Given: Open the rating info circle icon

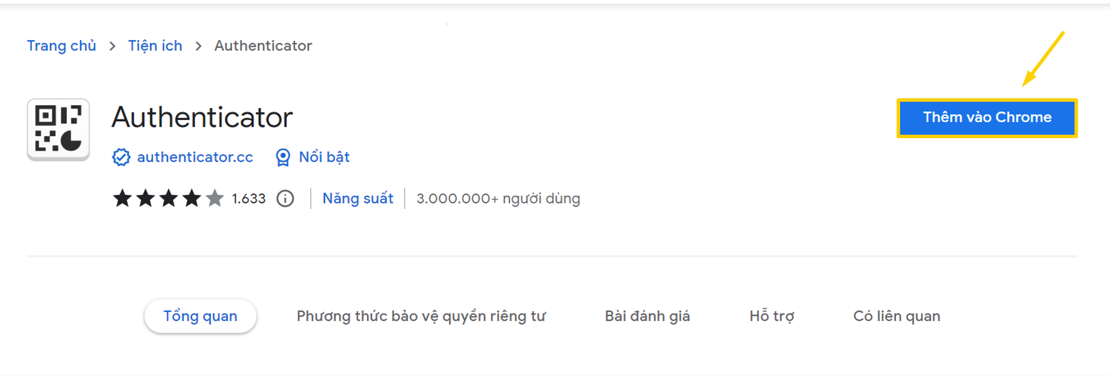Looking at the screenshot, I should 285,199.
